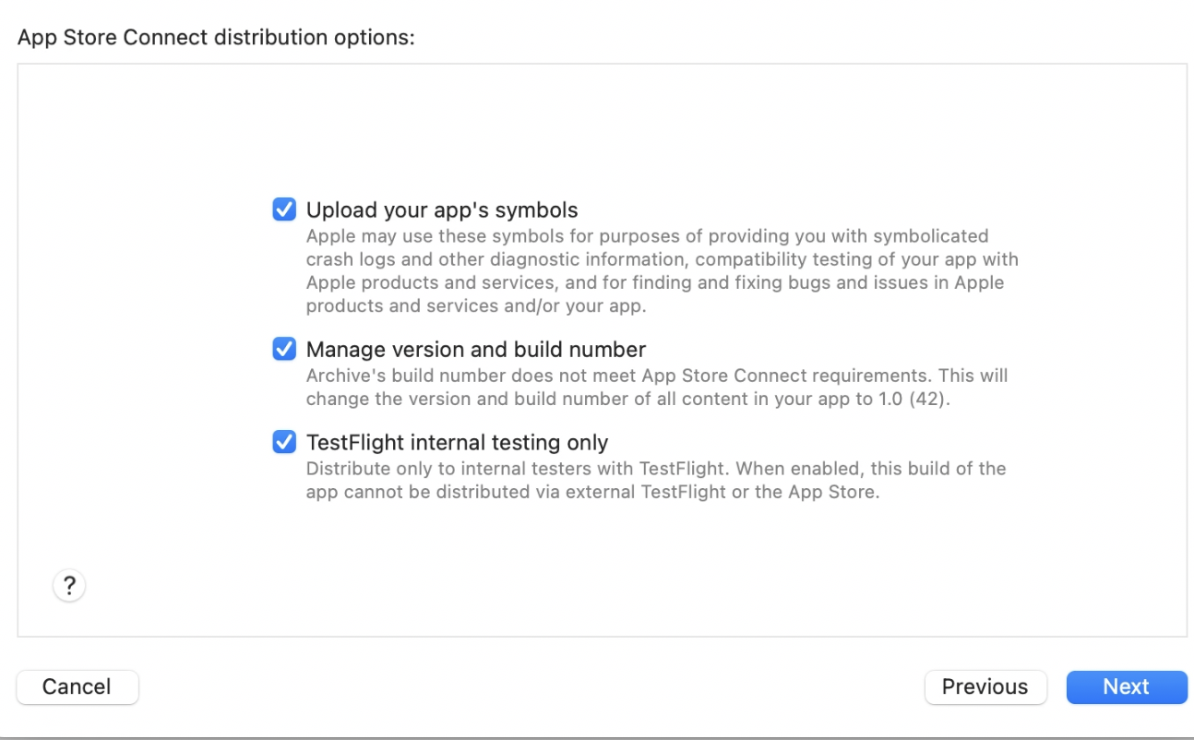
Task: Click the description starting 'Apple may use these symbols'
Action: [x=663, y=271]
